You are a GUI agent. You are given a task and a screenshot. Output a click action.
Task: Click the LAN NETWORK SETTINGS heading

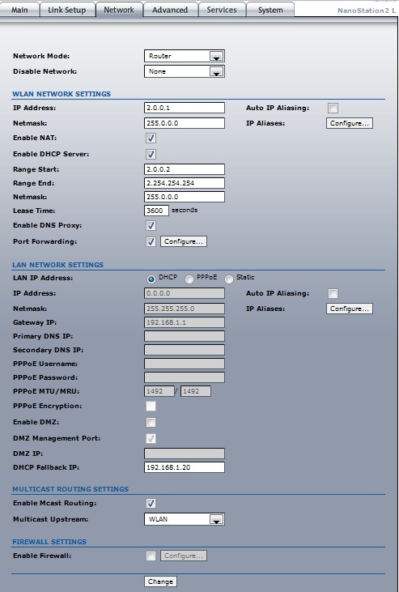click(x=57, y=265)
